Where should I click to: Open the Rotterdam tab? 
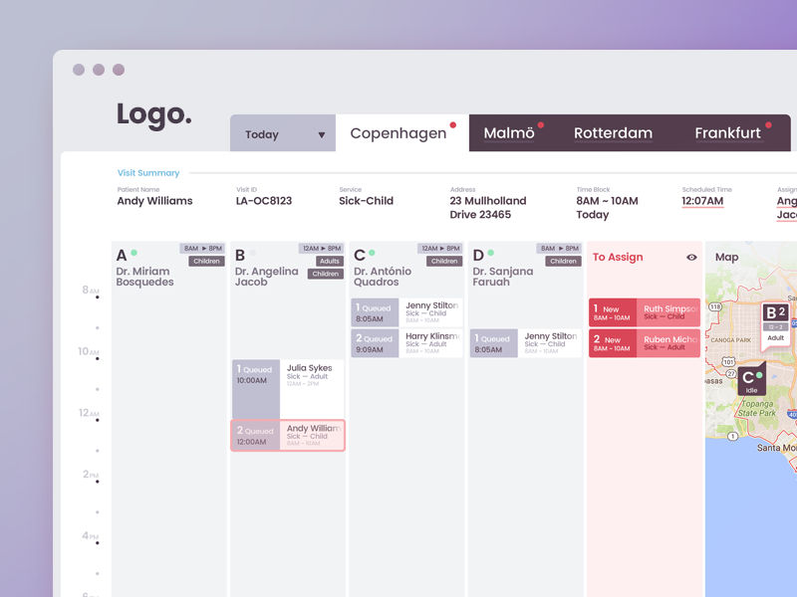[613, 133]
